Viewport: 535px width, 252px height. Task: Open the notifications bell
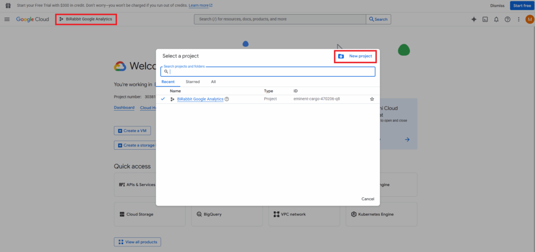(x=496, y=19)
